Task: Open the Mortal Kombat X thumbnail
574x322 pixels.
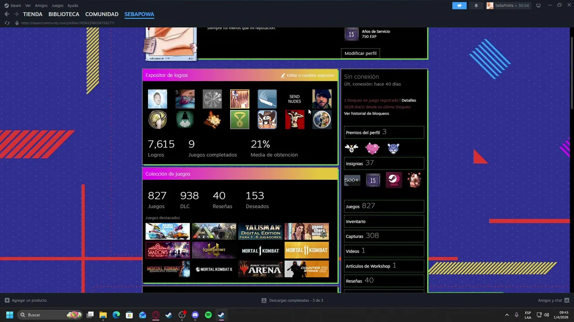Action: click(x=214, y=269)
